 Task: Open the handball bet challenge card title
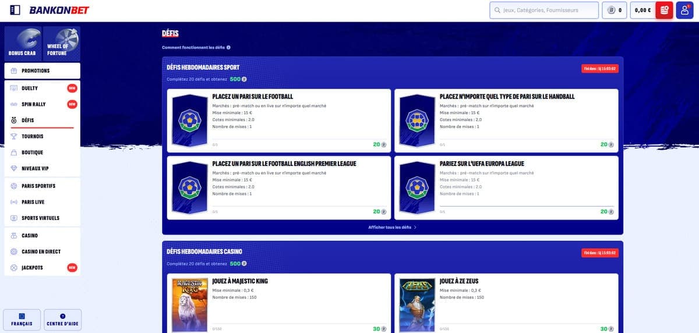click(x=507, y=97)
